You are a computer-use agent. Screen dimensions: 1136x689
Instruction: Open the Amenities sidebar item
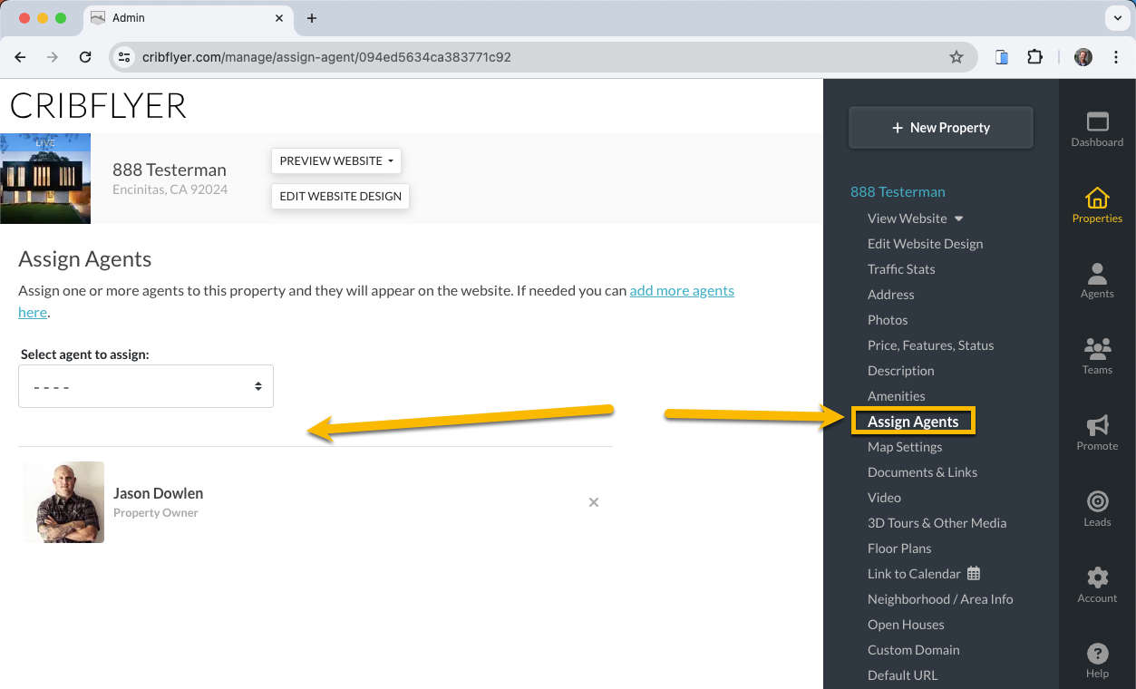[x=897, y=396]
